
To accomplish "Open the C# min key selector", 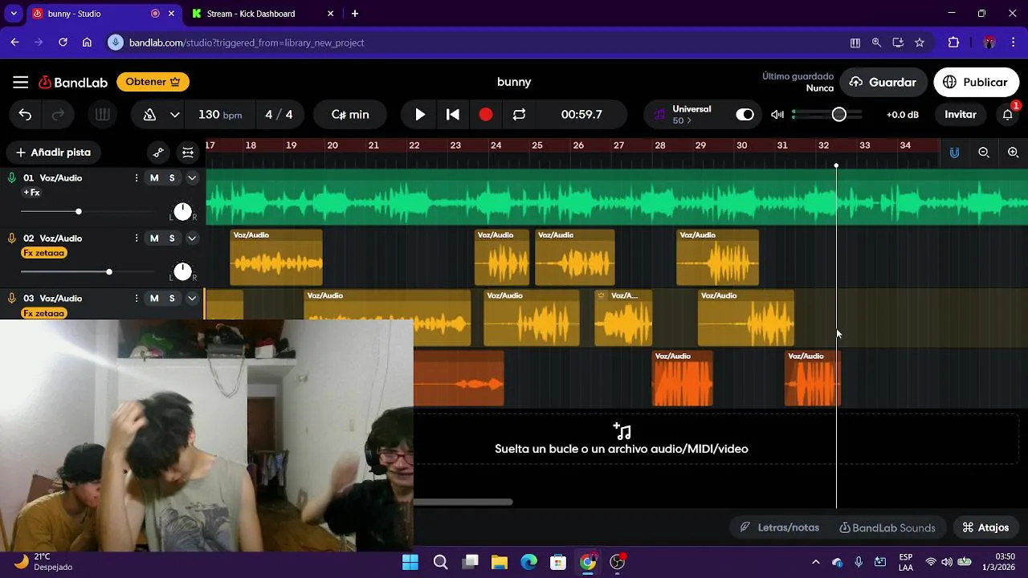I will pyautogui.click(x=350, y=115).
